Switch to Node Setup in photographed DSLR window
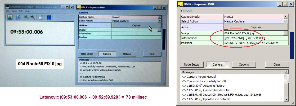The height and width of the screenshot is (106, 296). (87, 54)
